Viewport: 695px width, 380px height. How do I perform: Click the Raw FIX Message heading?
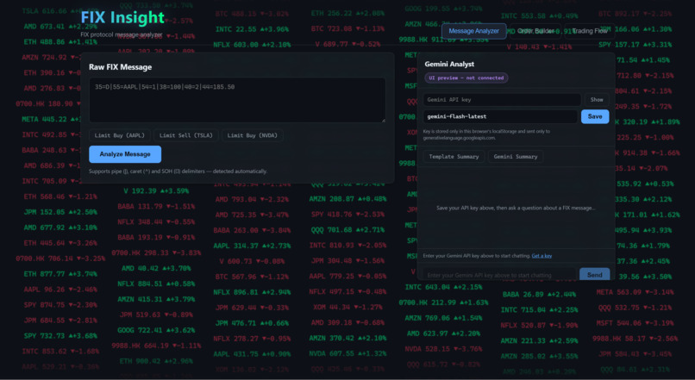coord(120,67)
